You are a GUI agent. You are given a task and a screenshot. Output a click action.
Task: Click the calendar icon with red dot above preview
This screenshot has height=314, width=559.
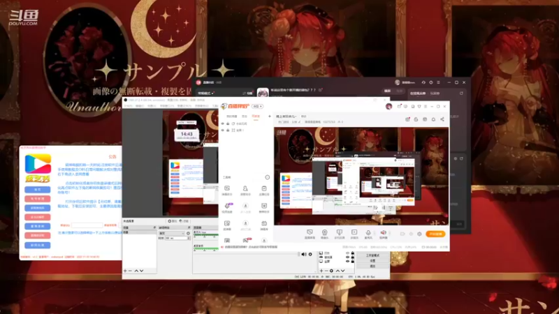click(x=407, y=119)
